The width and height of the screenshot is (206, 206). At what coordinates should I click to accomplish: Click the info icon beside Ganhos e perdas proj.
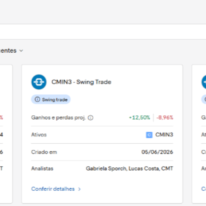point(91,118)
